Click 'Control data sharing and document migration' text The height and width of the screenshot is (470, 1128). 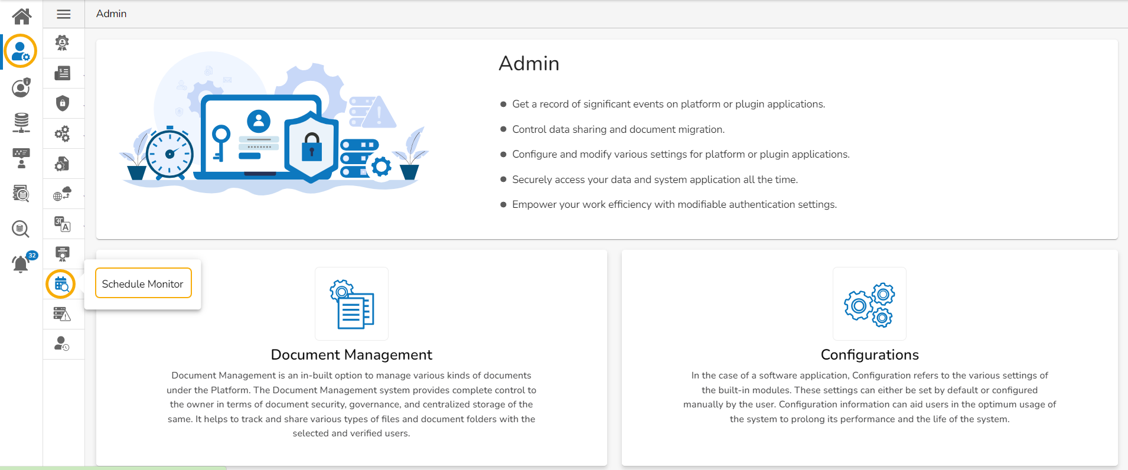618,129
